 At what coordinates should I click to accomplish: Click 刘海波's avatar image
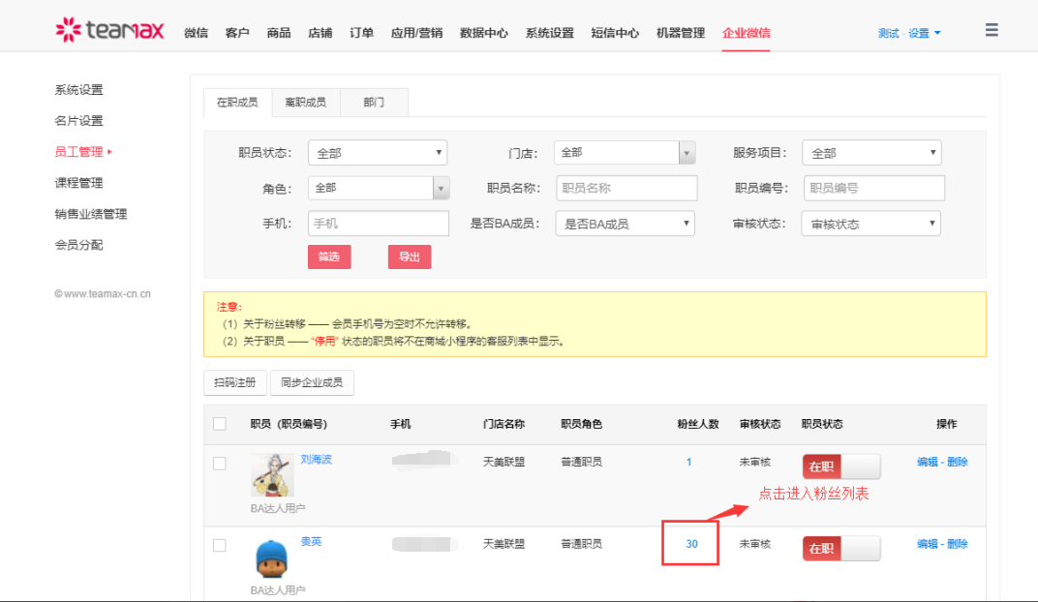[271, 475]
